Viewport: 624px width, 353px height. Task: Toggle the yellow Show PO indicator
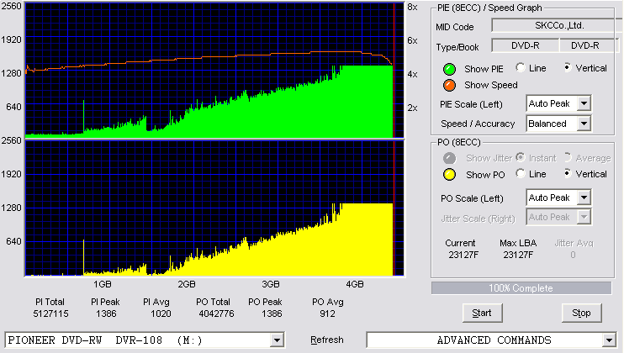pos(449,175)
